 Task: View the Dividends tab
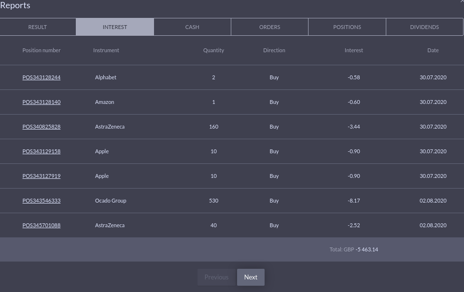[x=424, y=27]
